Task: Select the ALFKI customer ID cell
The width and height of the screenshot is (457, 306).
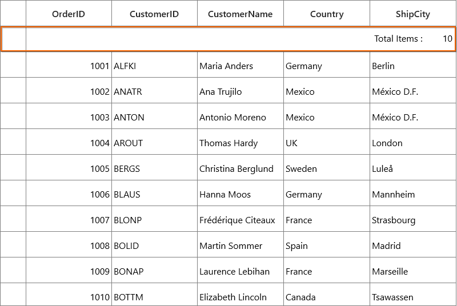Action: pos(154,65)
